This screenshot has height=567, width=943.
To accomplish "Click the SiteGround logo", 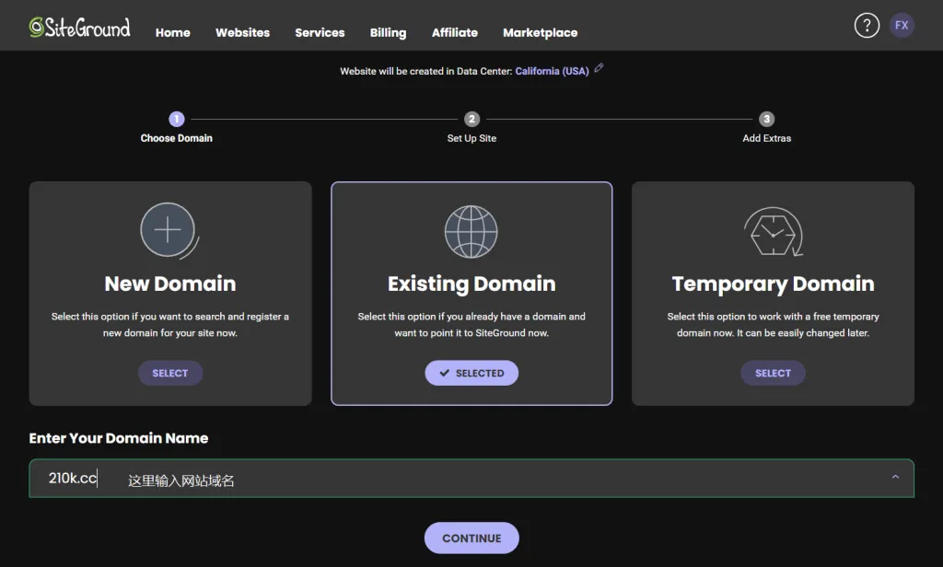I will [79, 28].
